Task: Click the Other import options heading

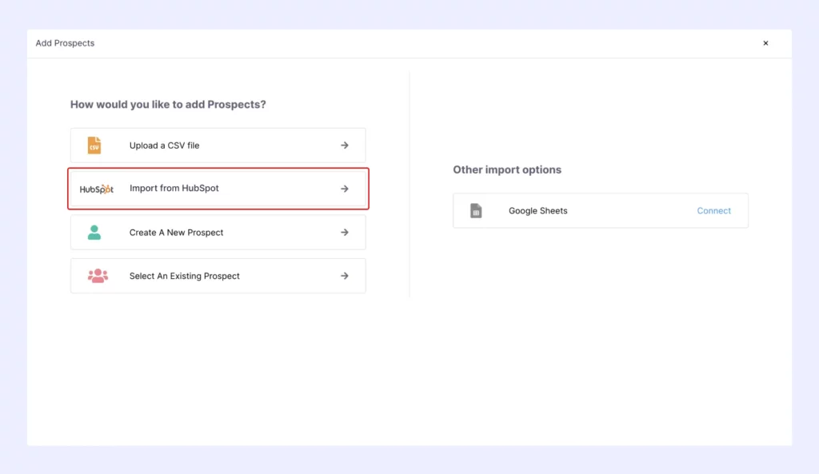Action: pyautogui.click(x=507, y=169)
